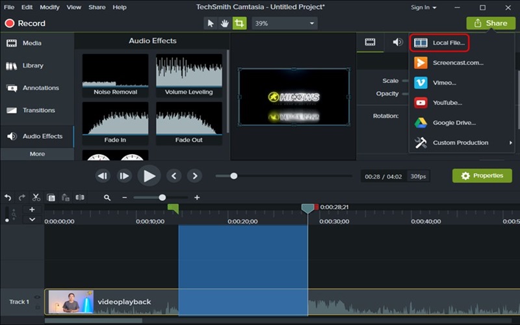Jump to next clip arrow button
The width and height of the screenshot is (520, 325).
(x=194, y=175)
